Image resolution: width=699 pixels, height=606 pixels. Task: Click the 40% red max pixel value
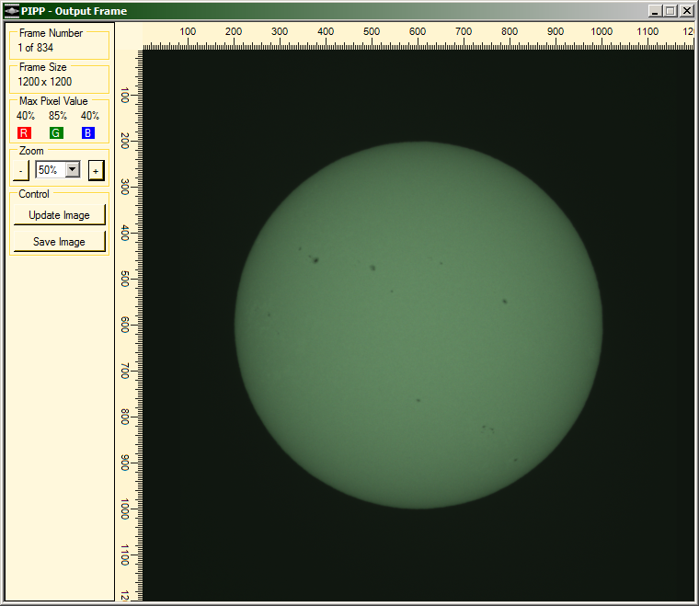click(x=26, y=116)
